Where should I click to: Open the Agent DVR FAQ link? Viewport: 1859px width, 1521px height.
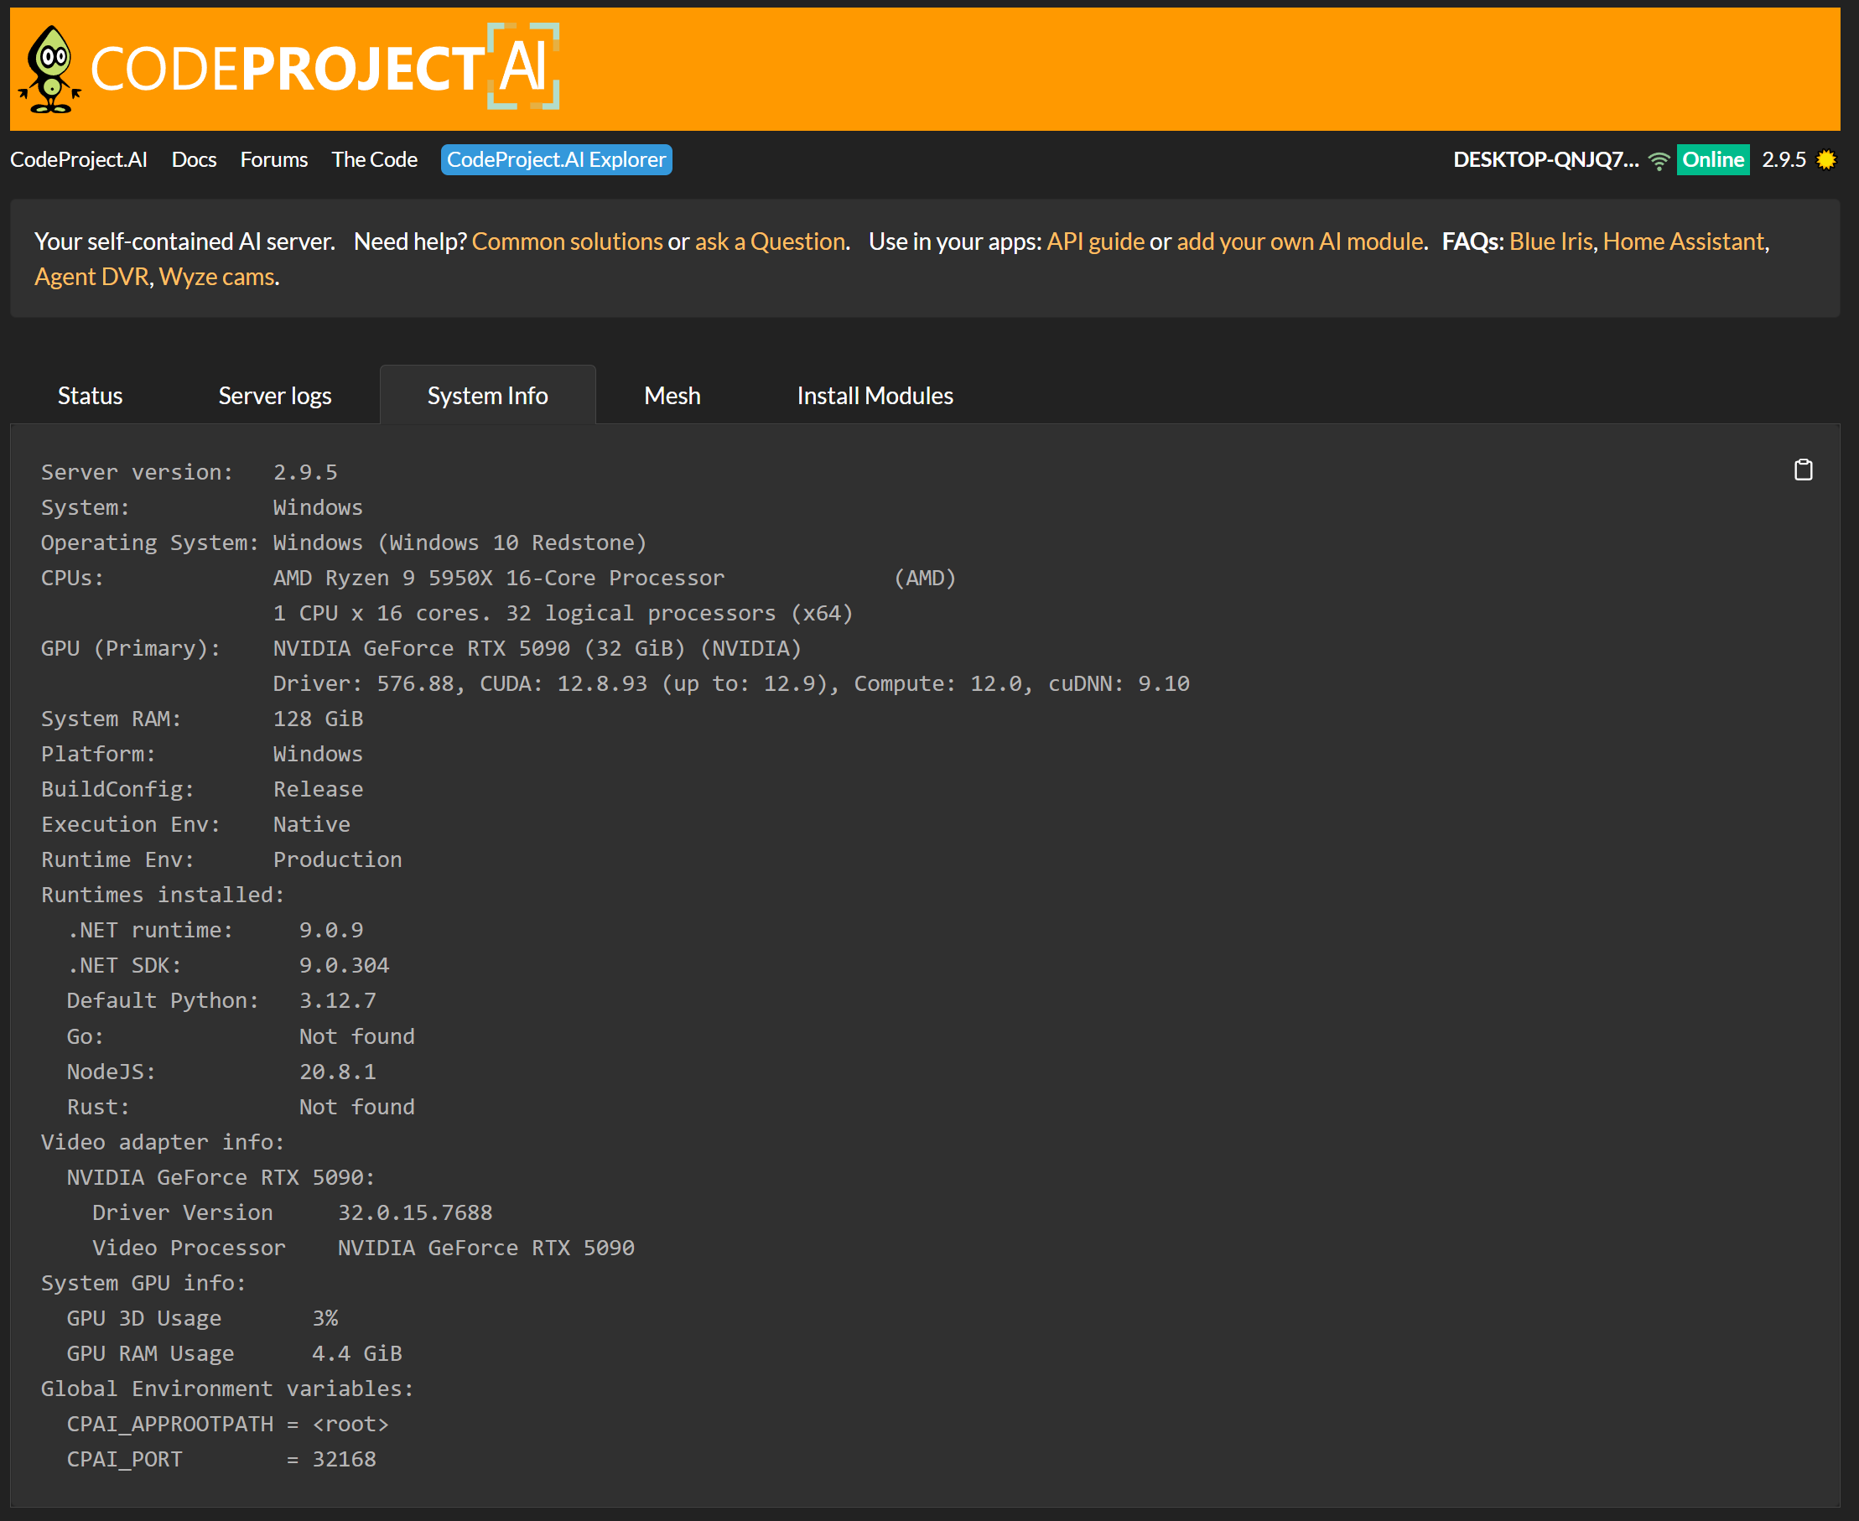coord(91,277)
